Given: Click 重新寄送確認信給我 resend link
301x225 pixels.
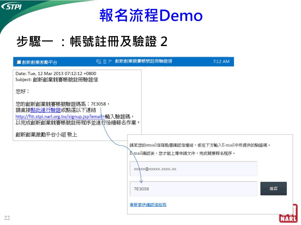Looking at the screenshot, I should coord(148,205).
